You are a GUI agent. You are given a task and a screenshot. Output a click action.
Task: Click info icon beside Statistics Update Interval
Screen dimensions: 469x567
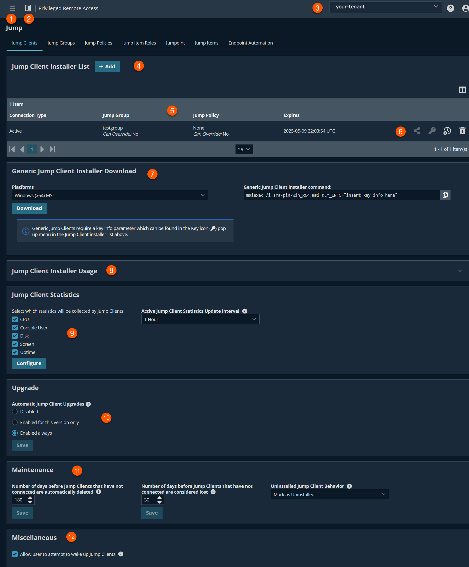(x=244, y=311)
